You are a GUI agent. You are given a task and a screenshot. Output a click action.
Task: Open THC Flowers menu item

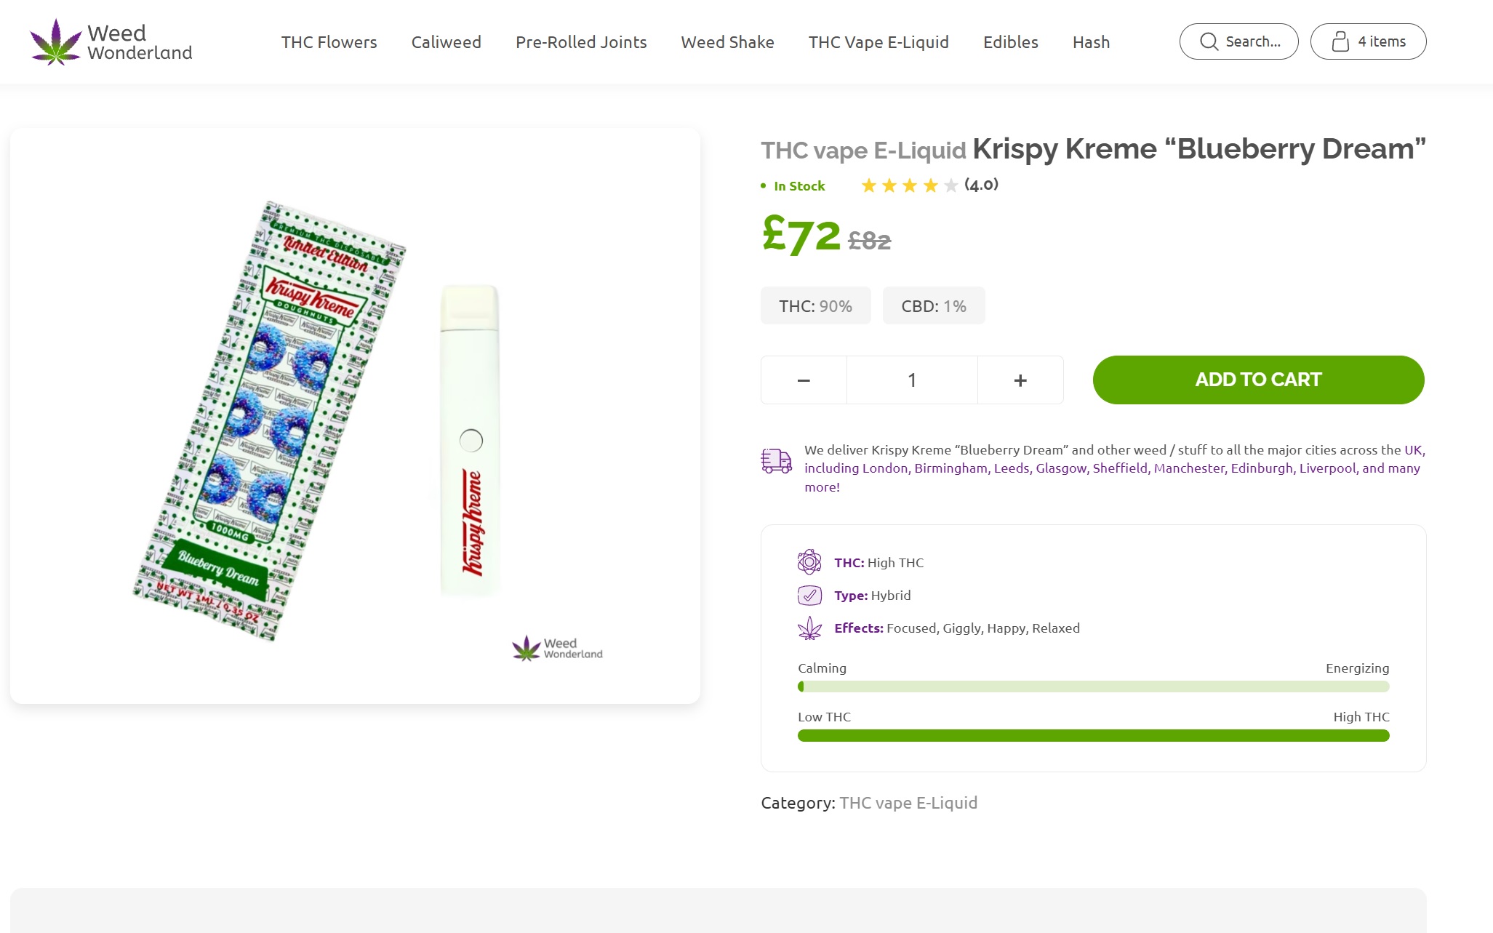point(329,42)
